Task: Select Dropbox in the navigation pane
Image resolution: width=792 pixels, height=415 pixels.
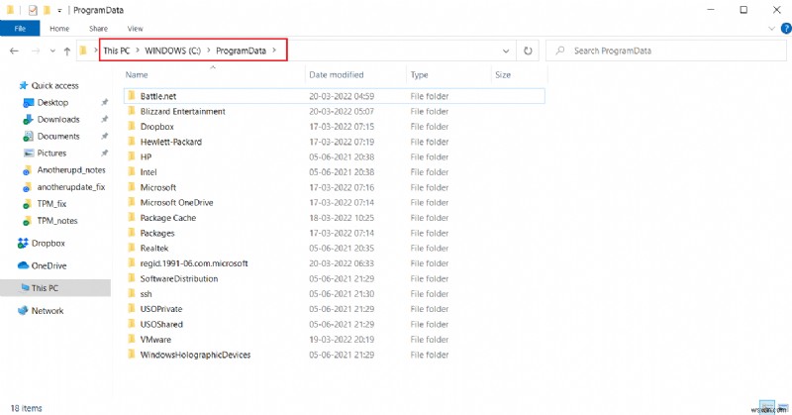Action: (48, 243)
